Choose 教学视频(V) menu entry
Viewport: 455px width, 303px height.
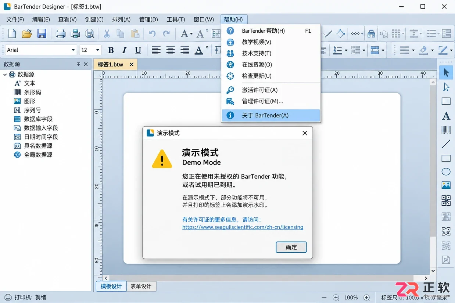[x=271, y=42]
